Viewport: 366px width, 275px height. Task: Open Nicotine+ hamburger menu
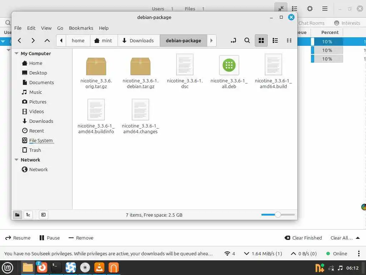[x=325, y=9]
